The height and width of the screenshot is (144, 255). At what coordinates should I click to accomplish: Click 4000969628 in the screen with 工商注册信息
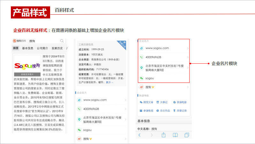[91, 109]
